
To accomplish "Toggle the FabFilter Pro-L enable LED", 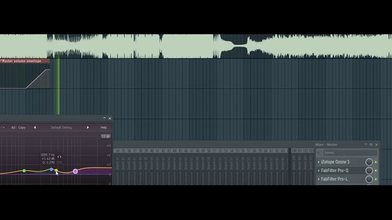I will click(375, 179).
